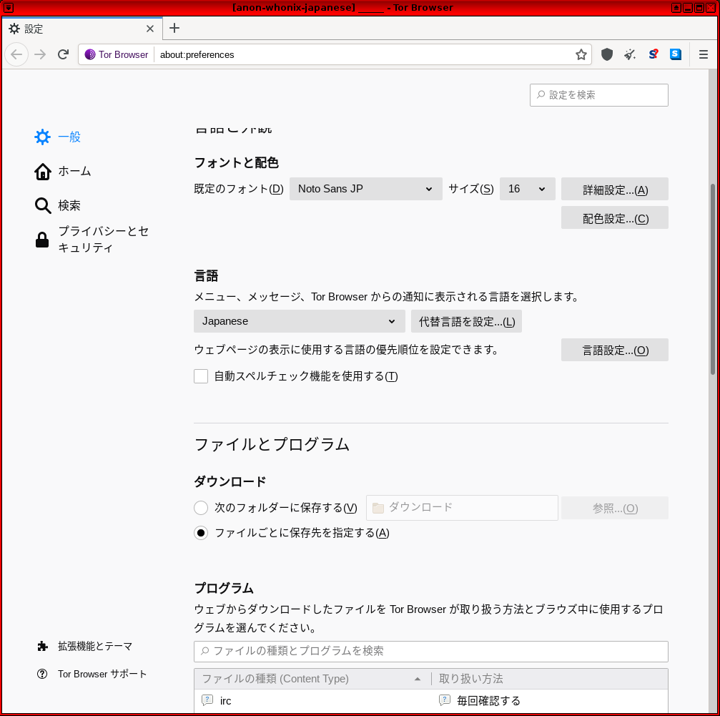720x716 pixels.
Task: Click the New Identity broom icon
Action: [x=630, y=54]
